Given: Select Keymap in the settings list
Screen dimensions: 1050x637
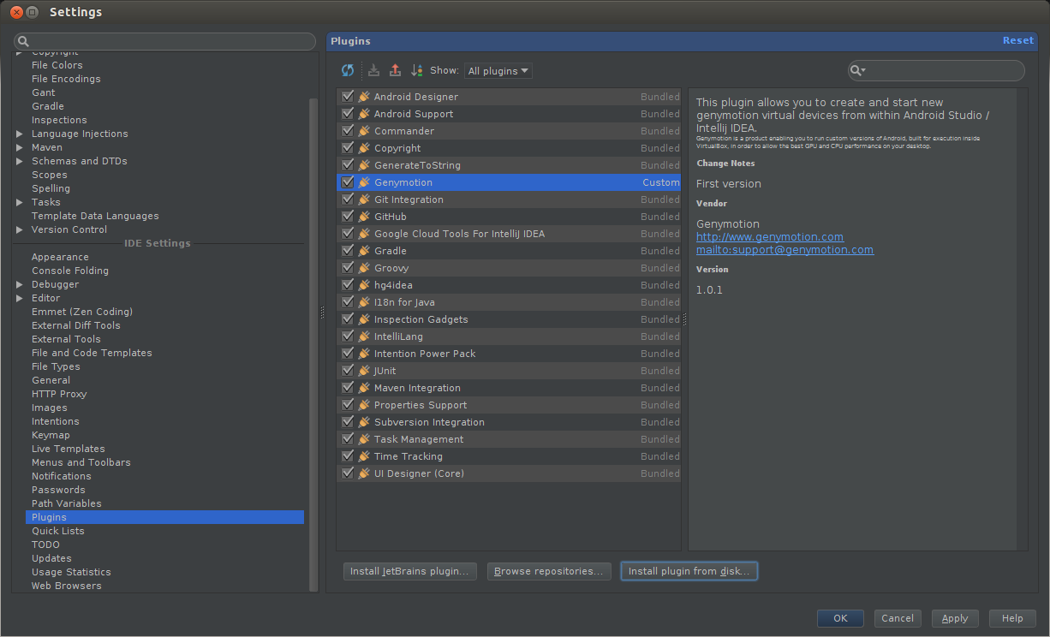Looking at the screenshot, I should [51, 435].
